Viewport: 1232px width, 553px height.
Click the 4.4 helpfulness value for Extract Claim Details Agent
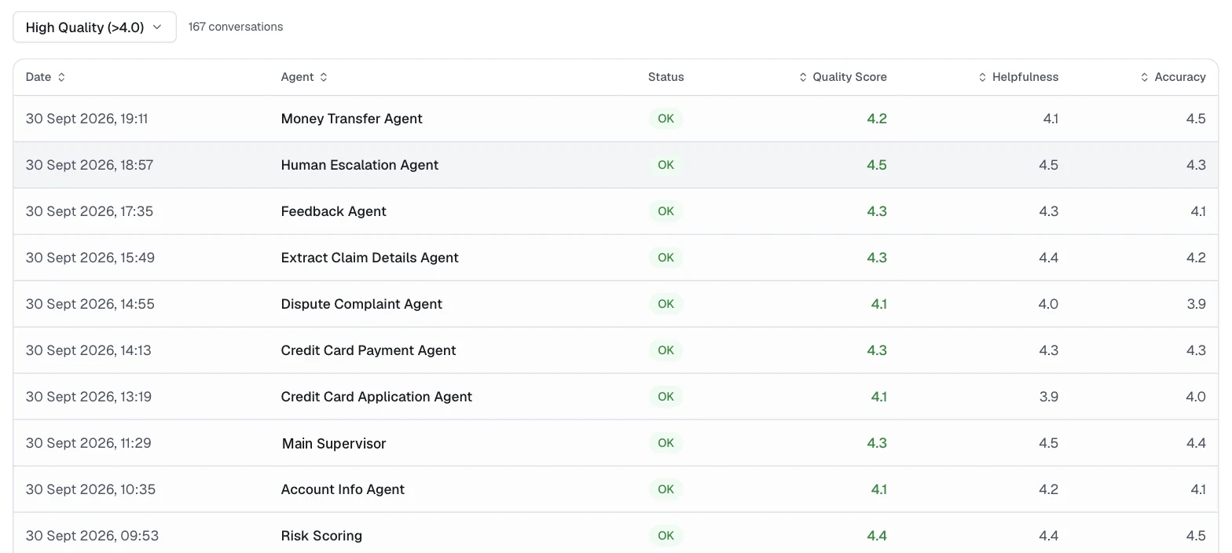point(1049,258)
